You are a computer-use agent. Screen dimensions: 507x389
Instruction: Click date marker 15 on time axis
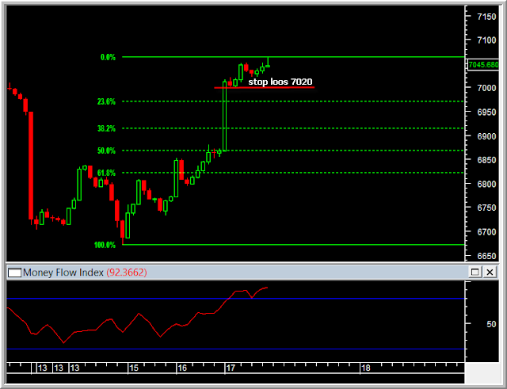pos(134,368)
